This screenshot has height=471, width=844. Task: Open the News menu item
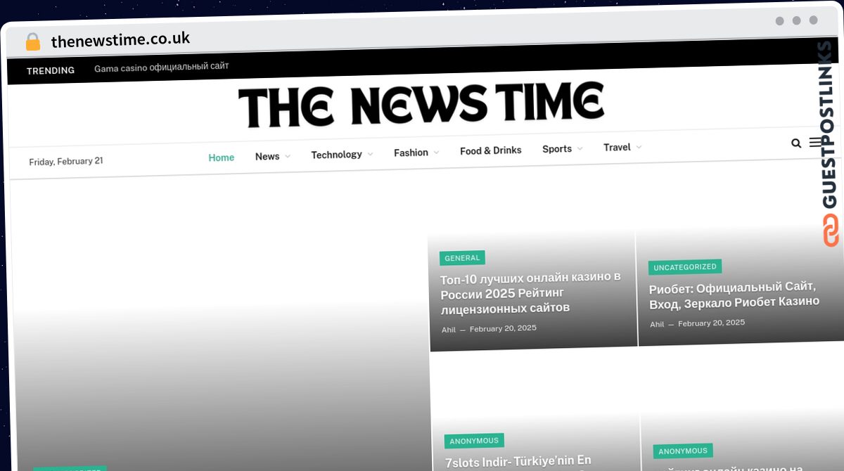tap(267, 156)
